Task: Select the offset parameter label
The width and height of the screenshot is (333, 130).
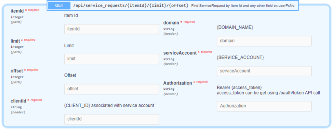Action: pos(17,71)
